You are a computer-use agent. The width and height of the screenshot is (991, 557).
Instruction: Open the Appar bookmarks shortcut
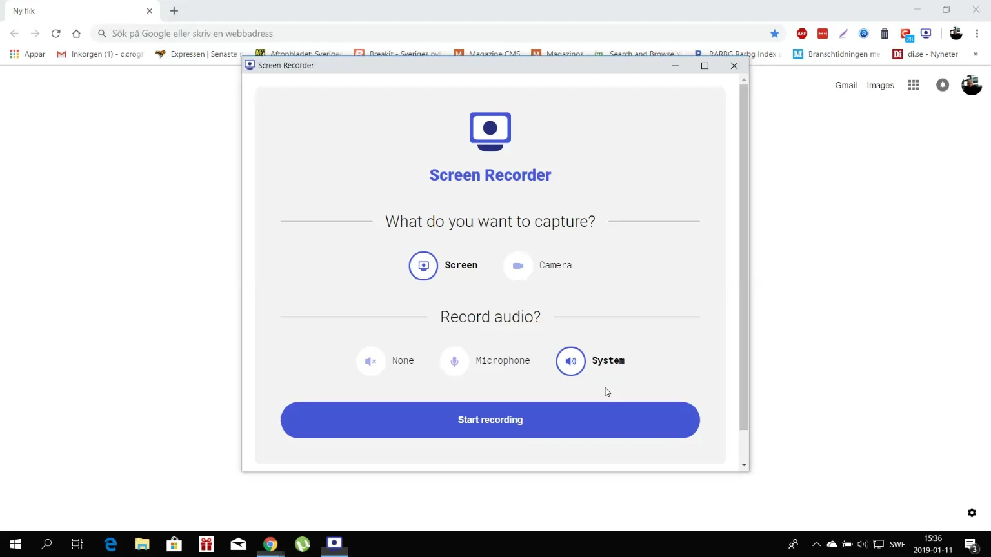pos(28,54)
